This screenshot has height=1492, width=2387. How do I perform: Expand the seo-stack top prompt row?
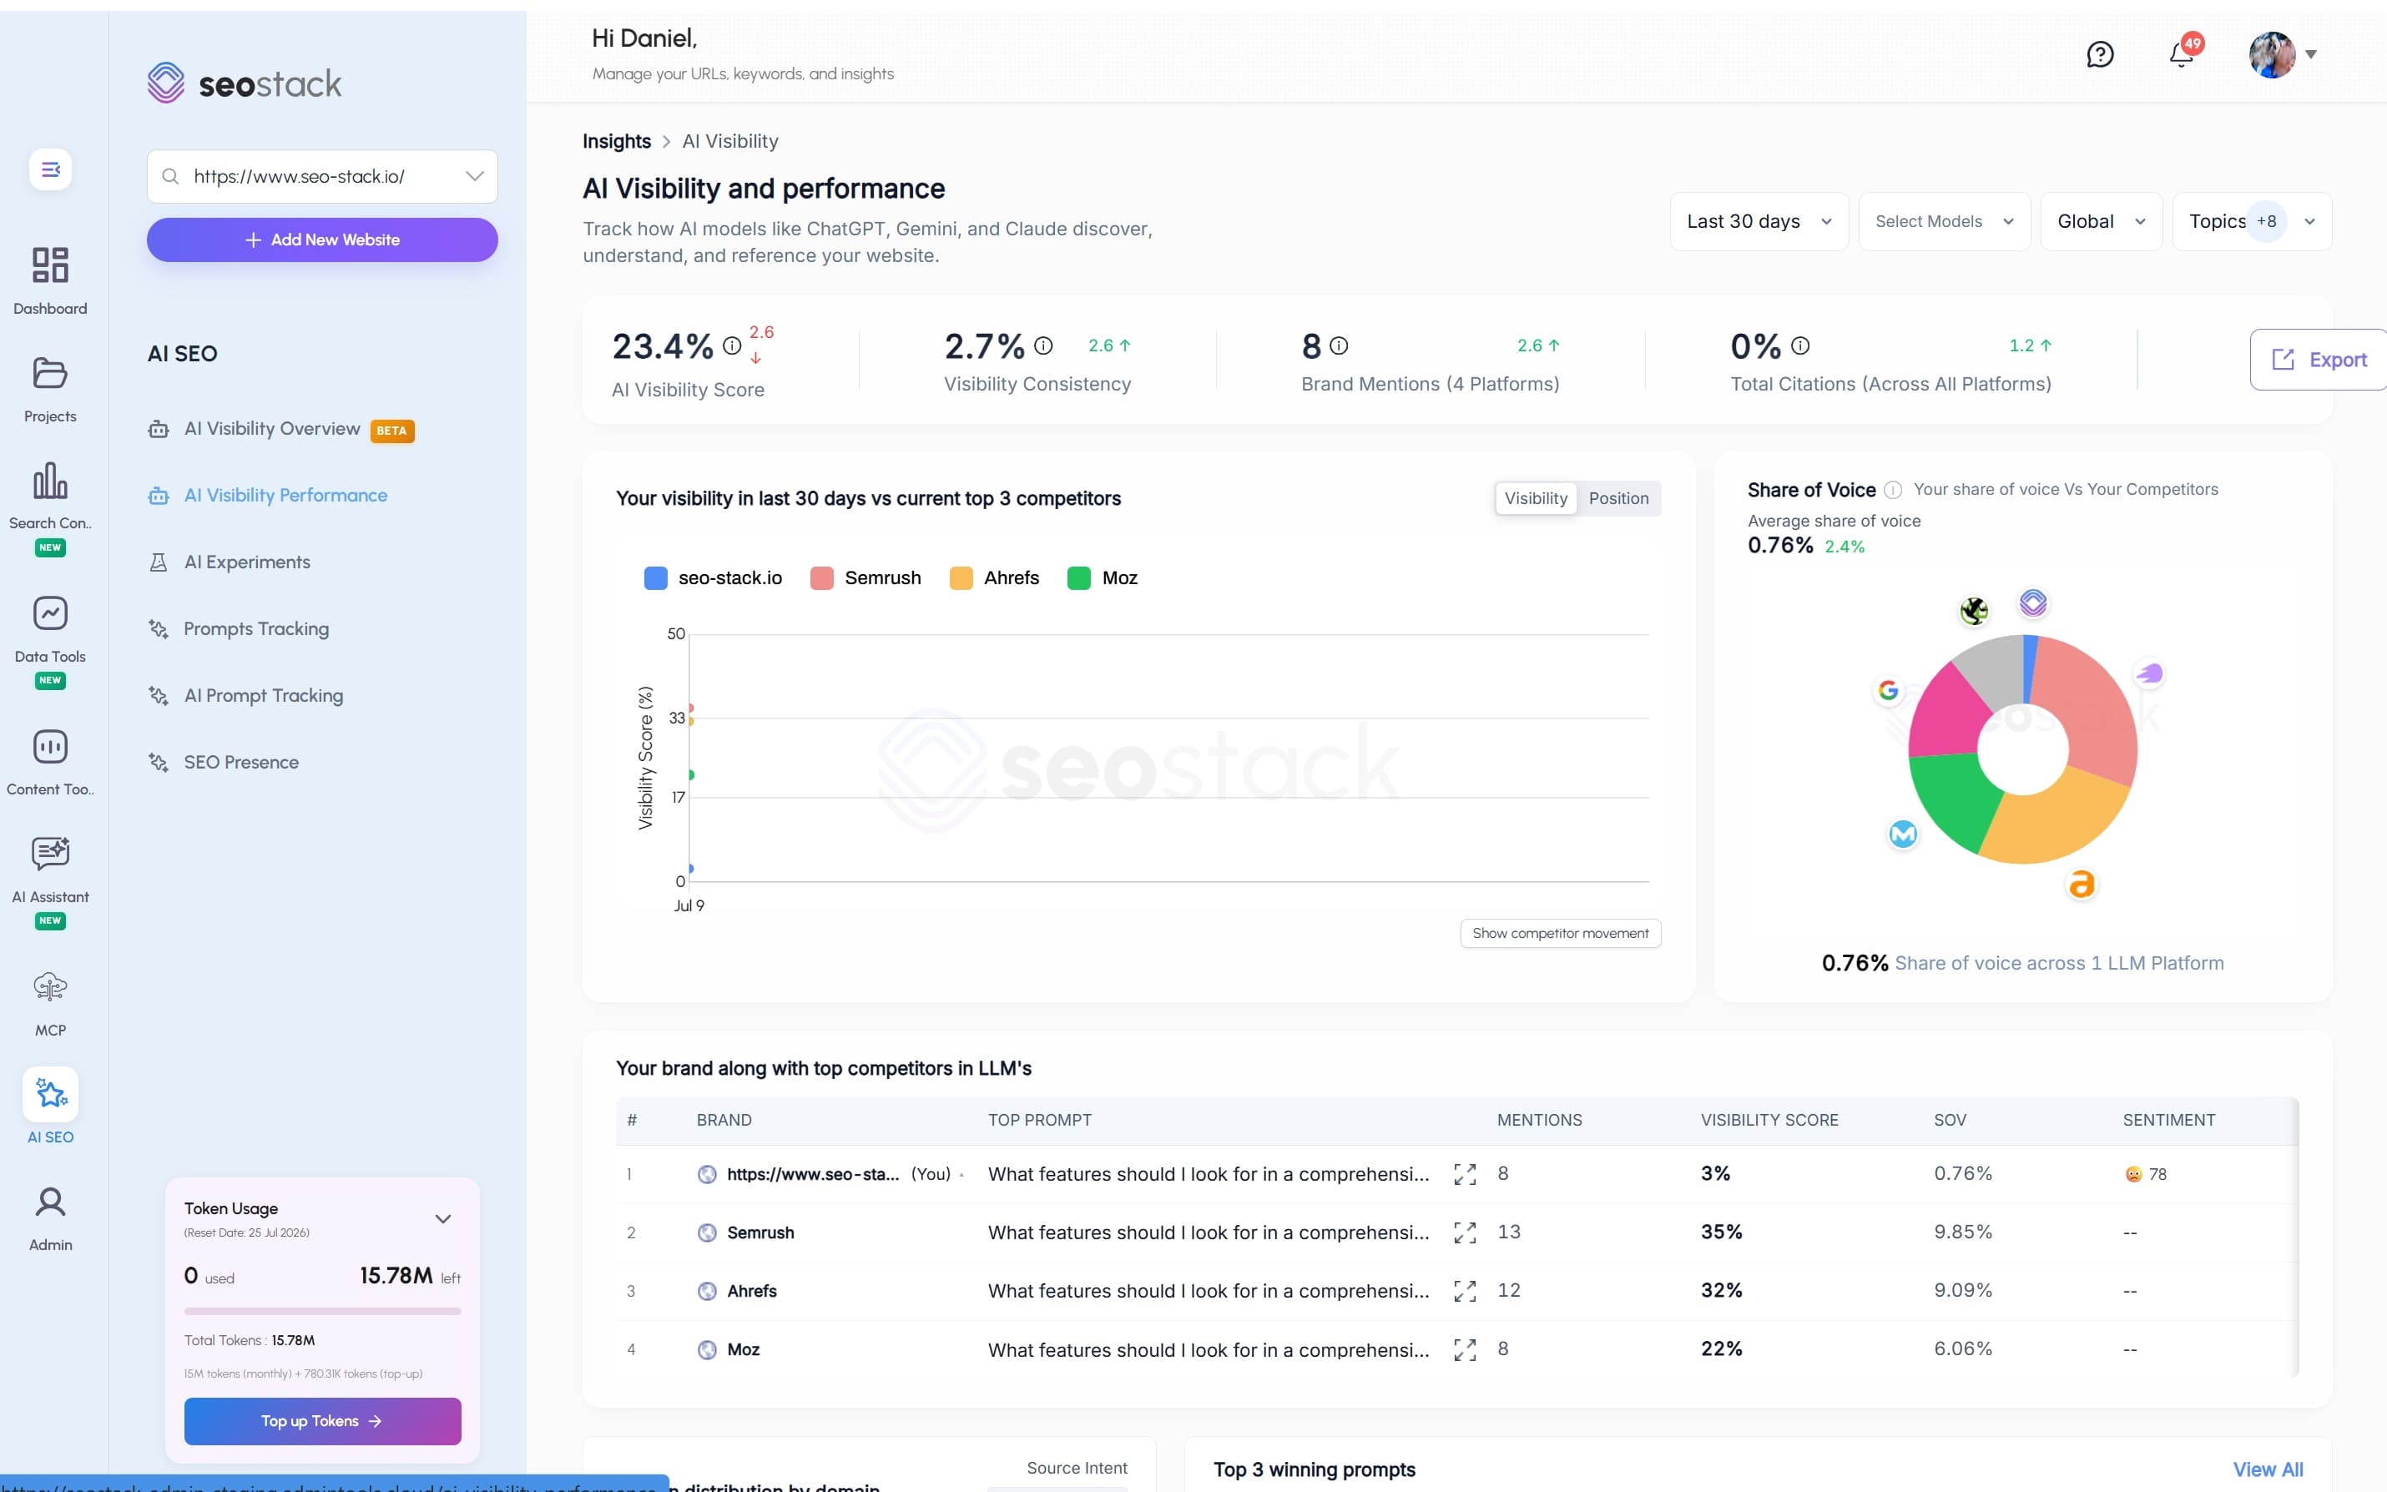1465,1174
